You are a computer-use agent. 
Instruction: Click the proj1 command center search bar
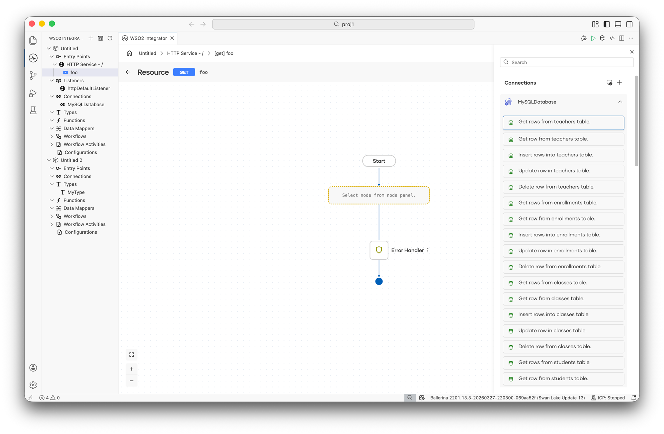(x=343, y=24)
